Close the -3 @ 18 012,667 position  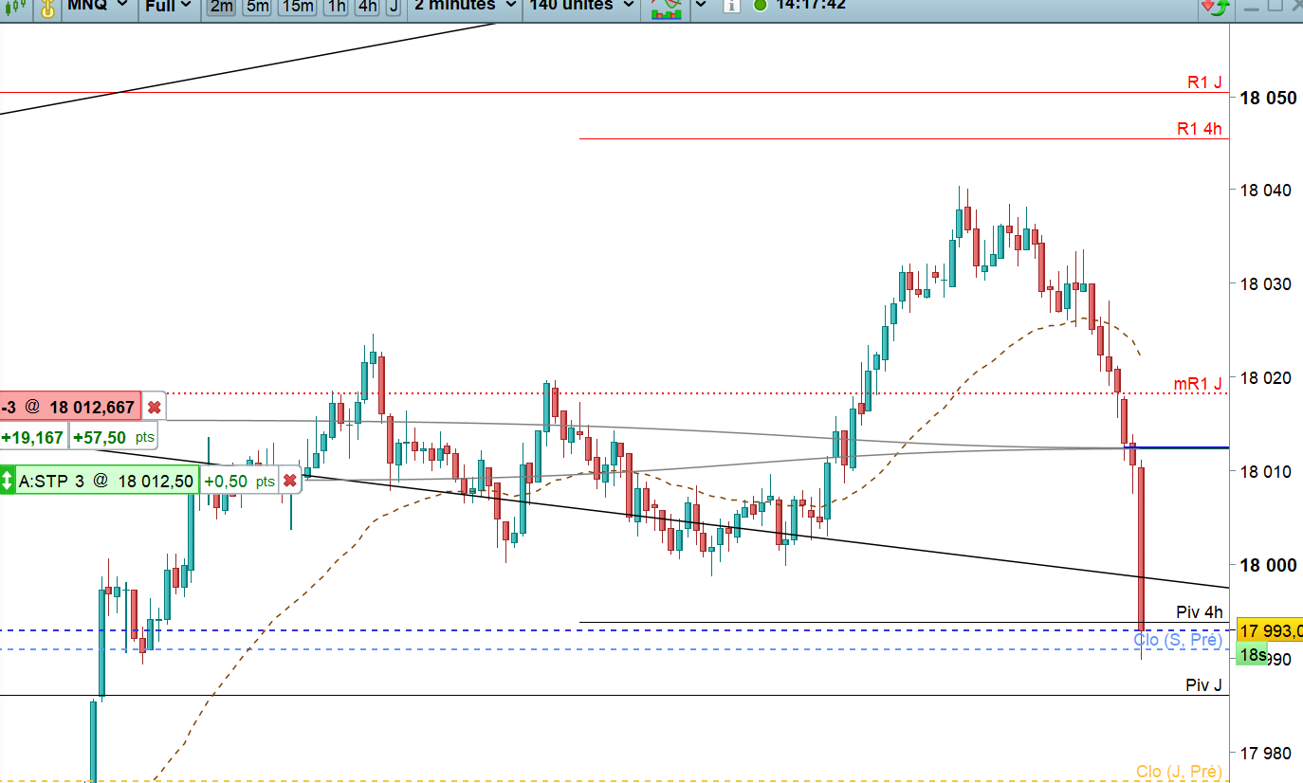click(154, 408)
